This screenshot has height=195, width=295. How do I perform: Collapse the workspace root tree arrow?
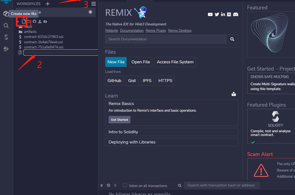[x=18, y=22]
